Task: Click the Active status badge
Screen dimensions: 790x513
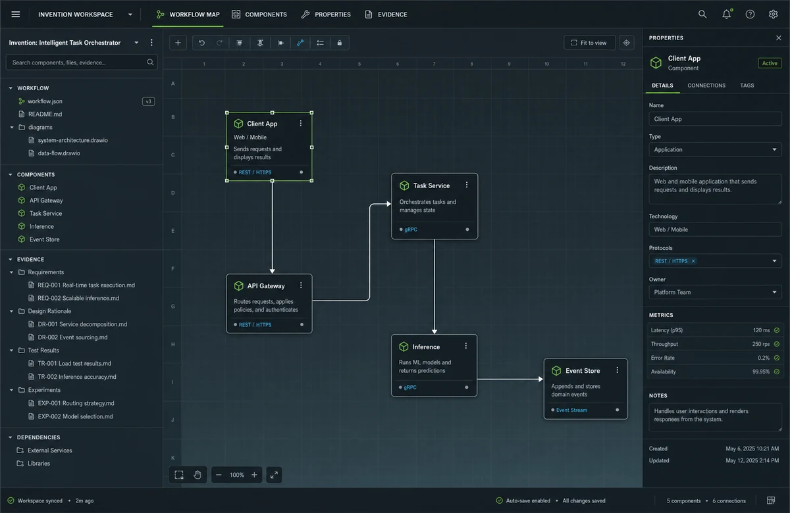Action: [x=770, y=63]
